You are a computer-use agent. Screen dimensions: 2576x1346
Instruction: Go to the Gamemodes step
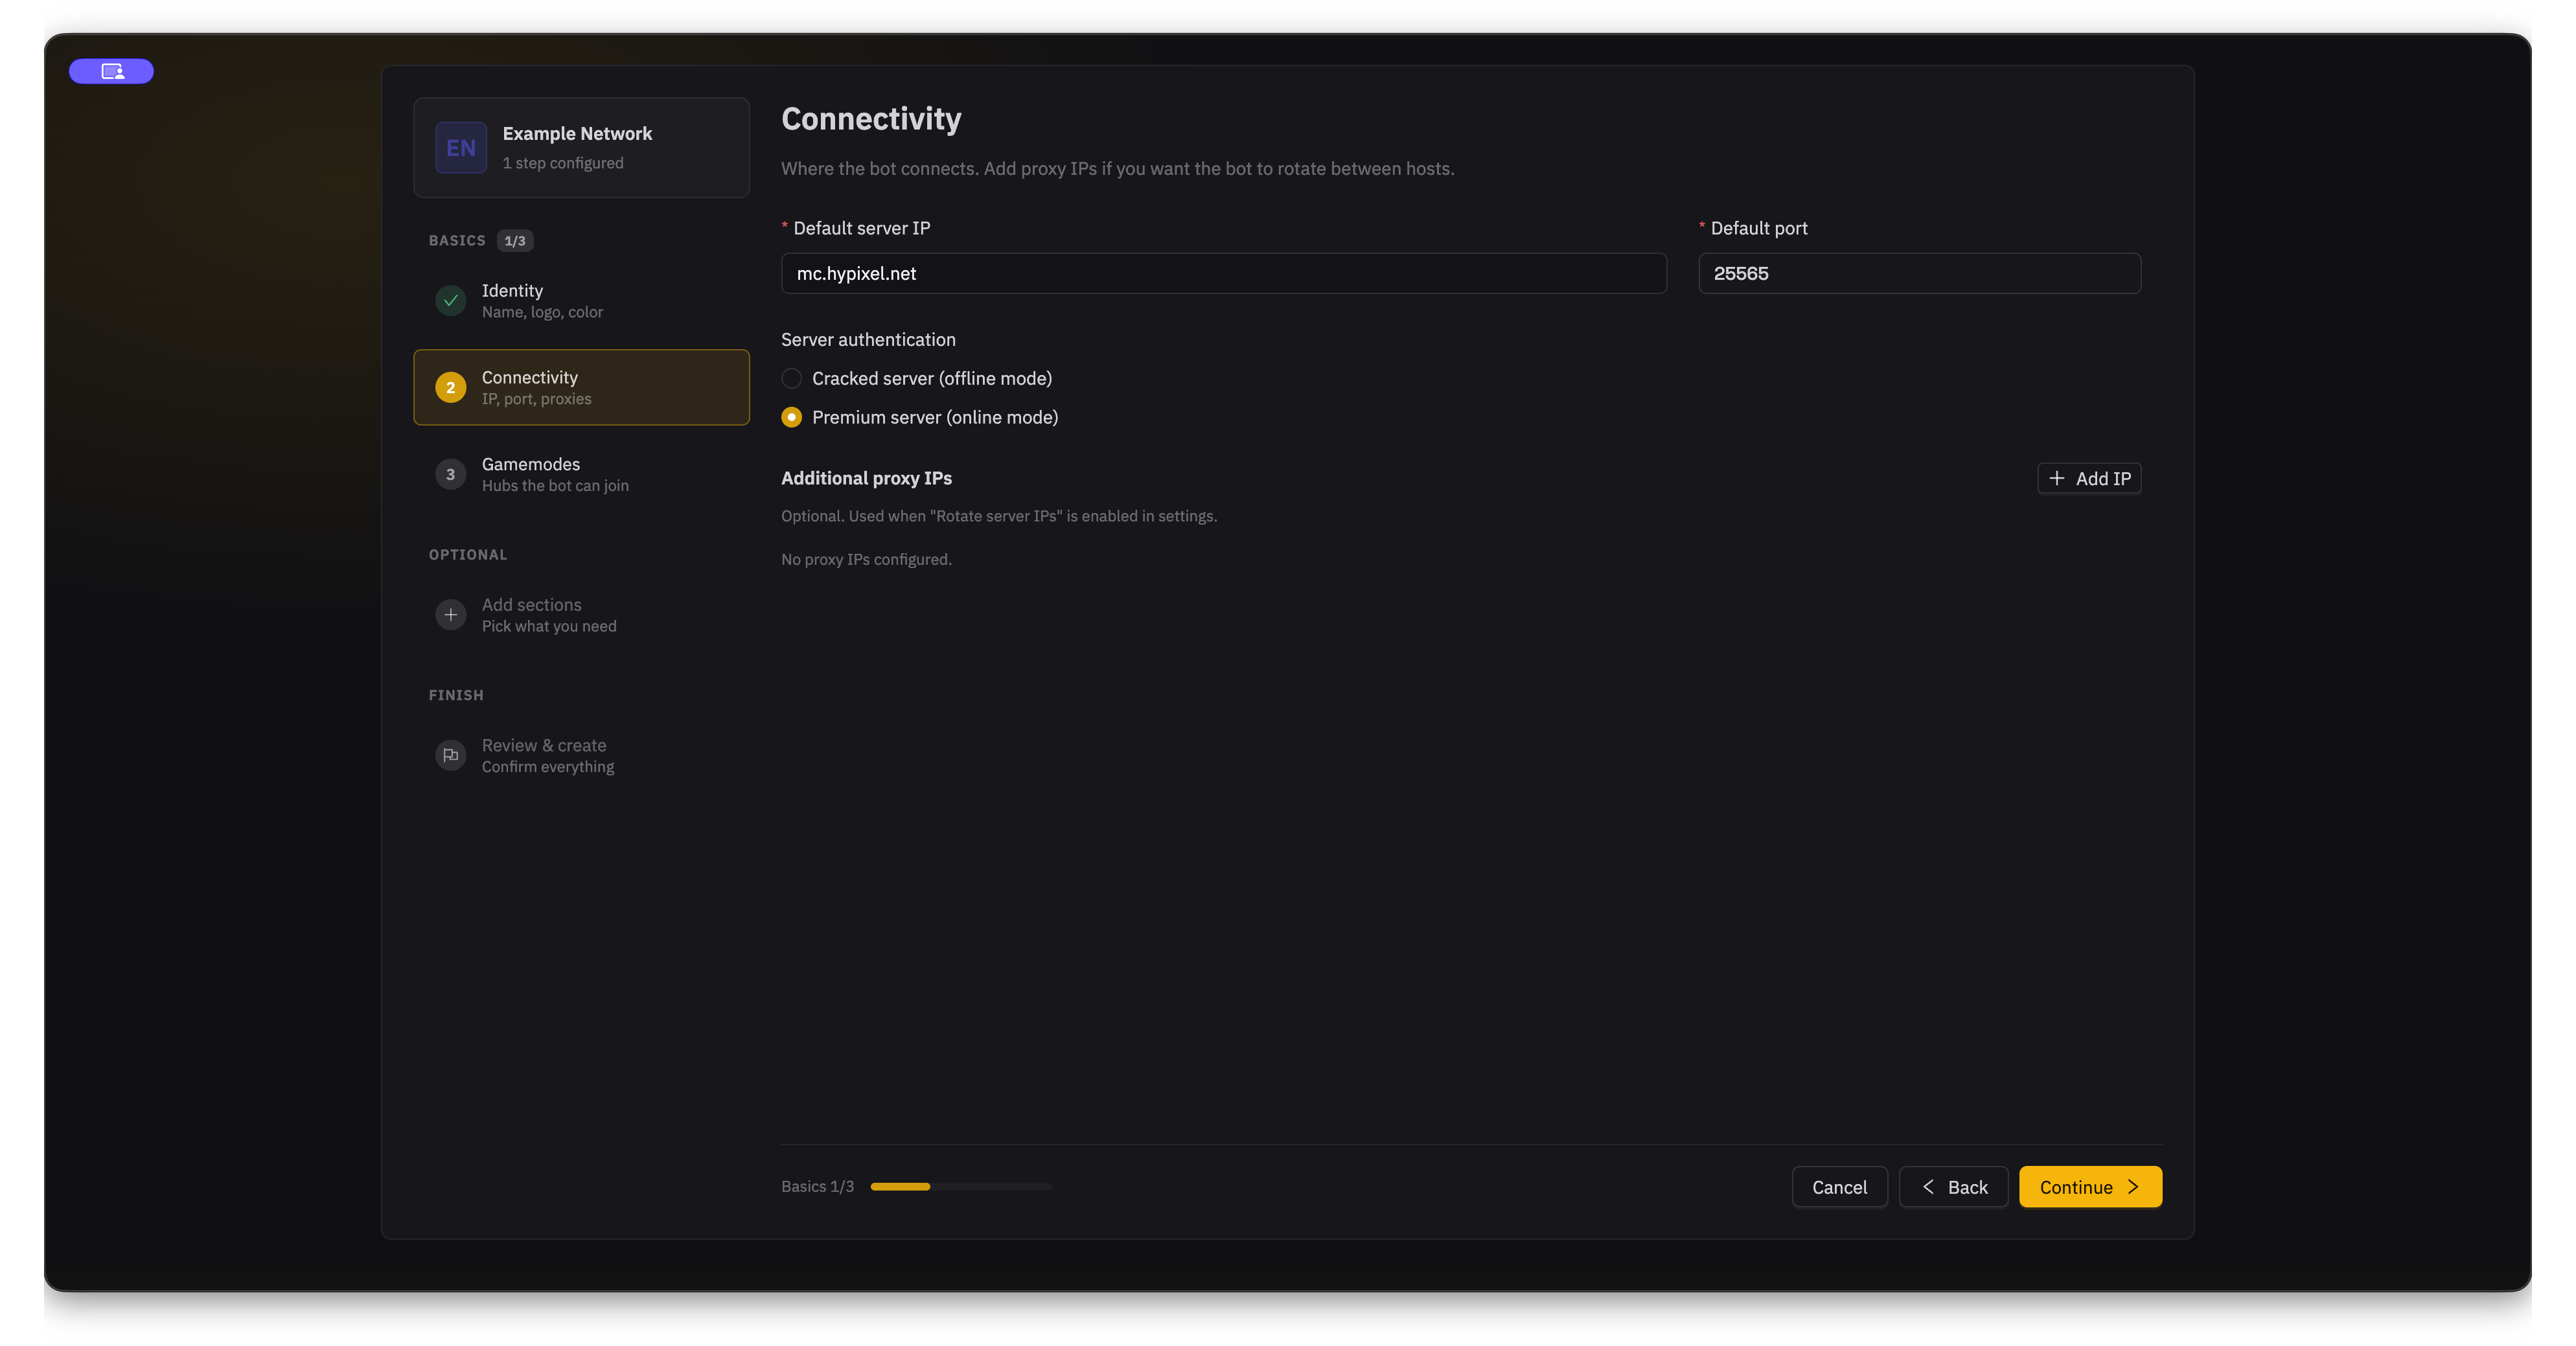pyautogui.click(x=581, y=474)
